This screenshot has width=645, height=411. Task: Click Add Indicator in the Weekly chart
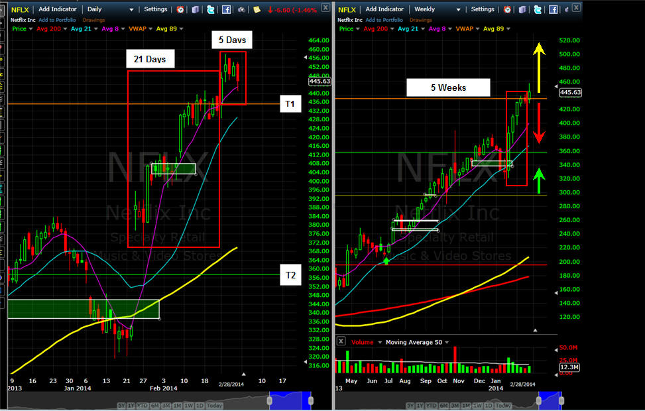pos(384,9)
